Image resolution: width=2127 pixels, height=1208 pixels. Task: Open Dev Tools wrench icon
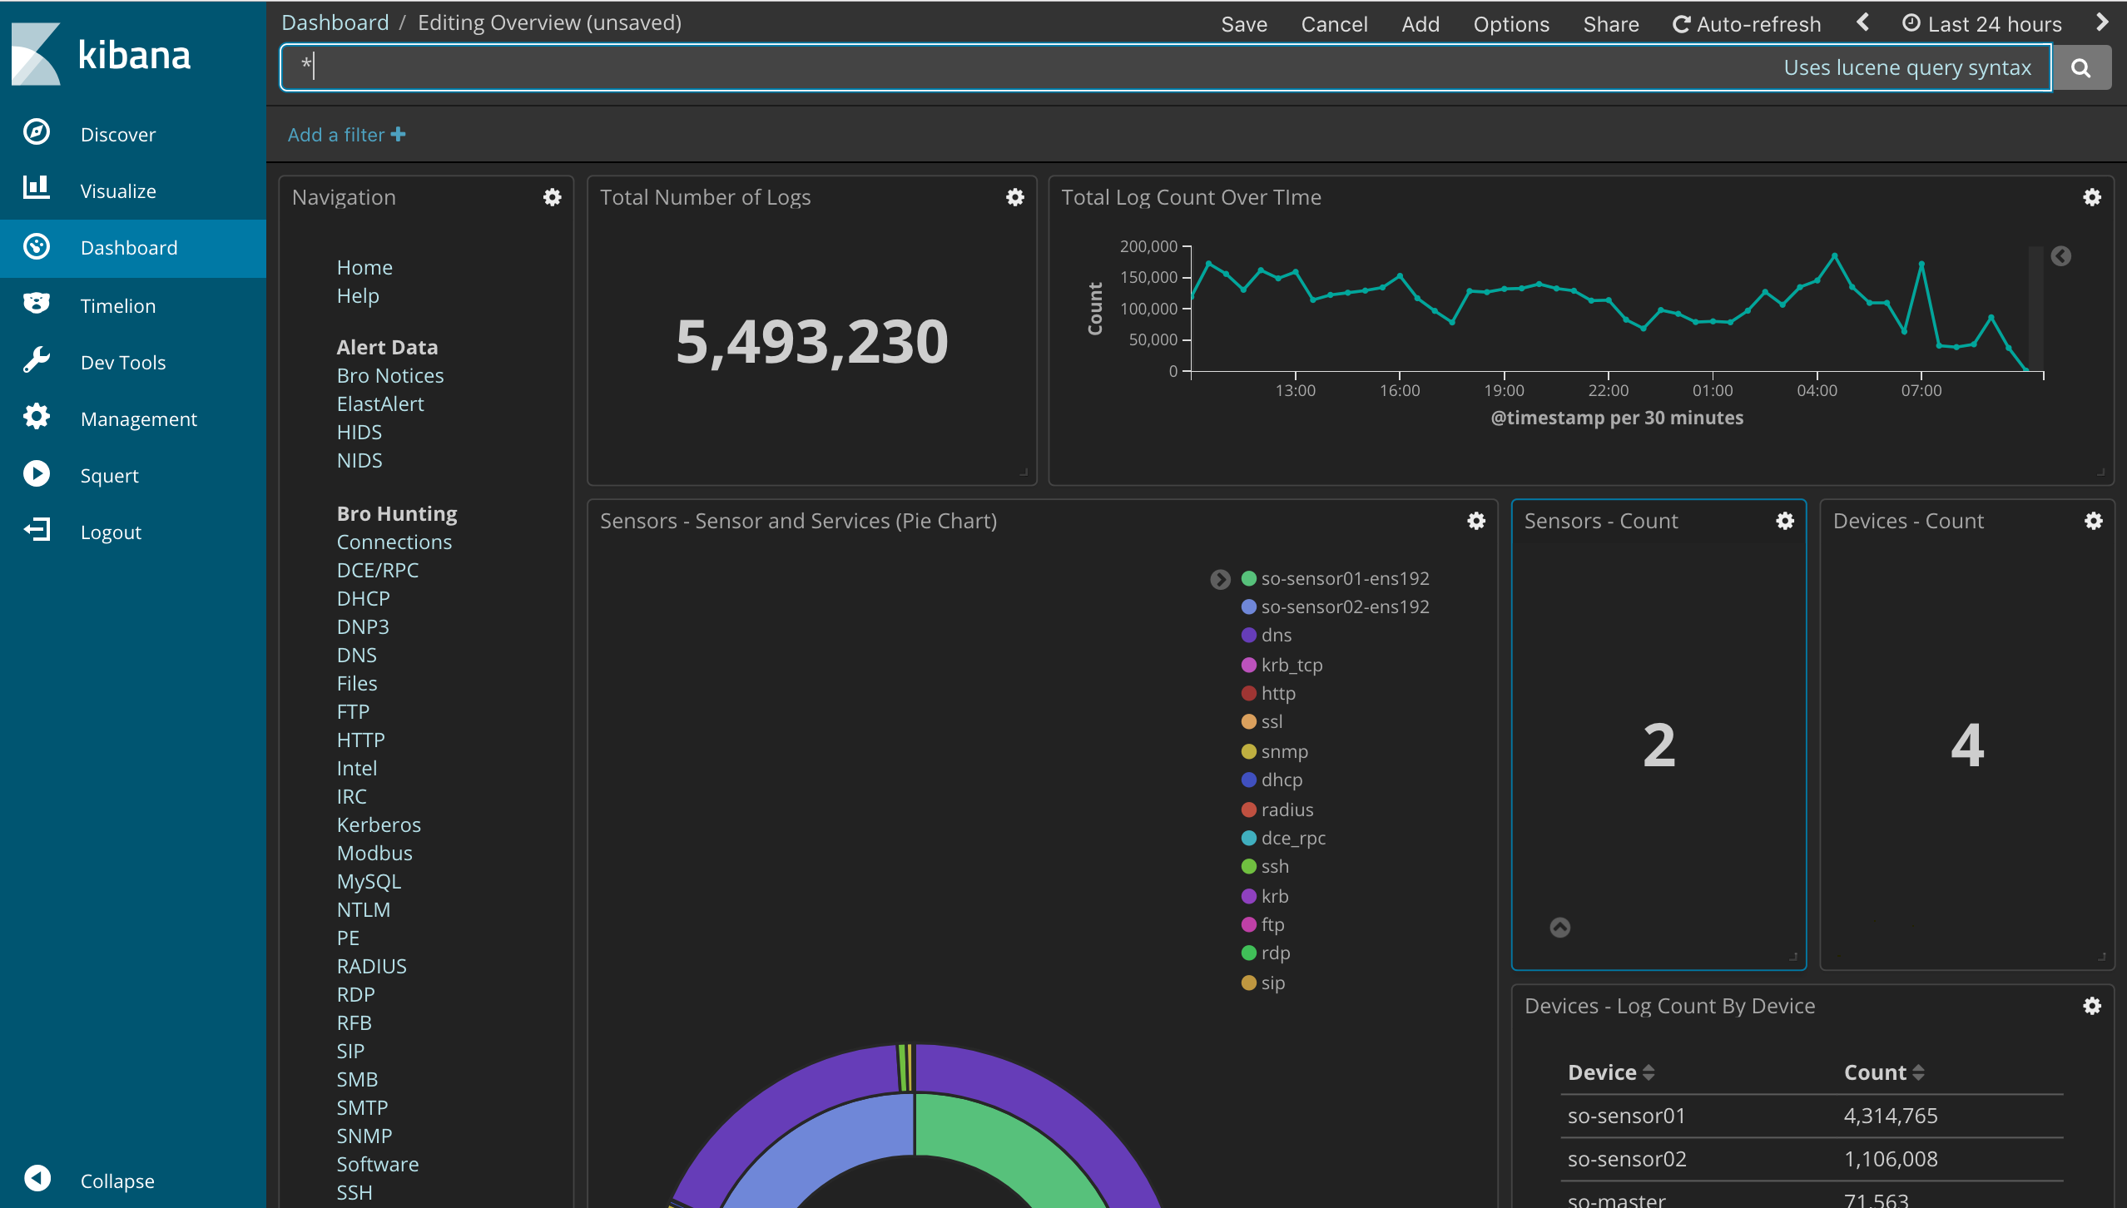(x=37, y=360)
